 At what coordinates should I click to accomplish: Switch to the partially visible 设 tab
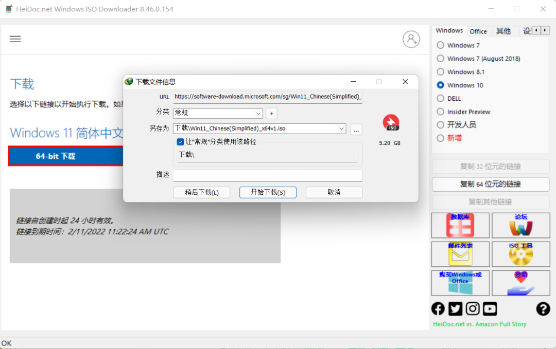[527, 31]
